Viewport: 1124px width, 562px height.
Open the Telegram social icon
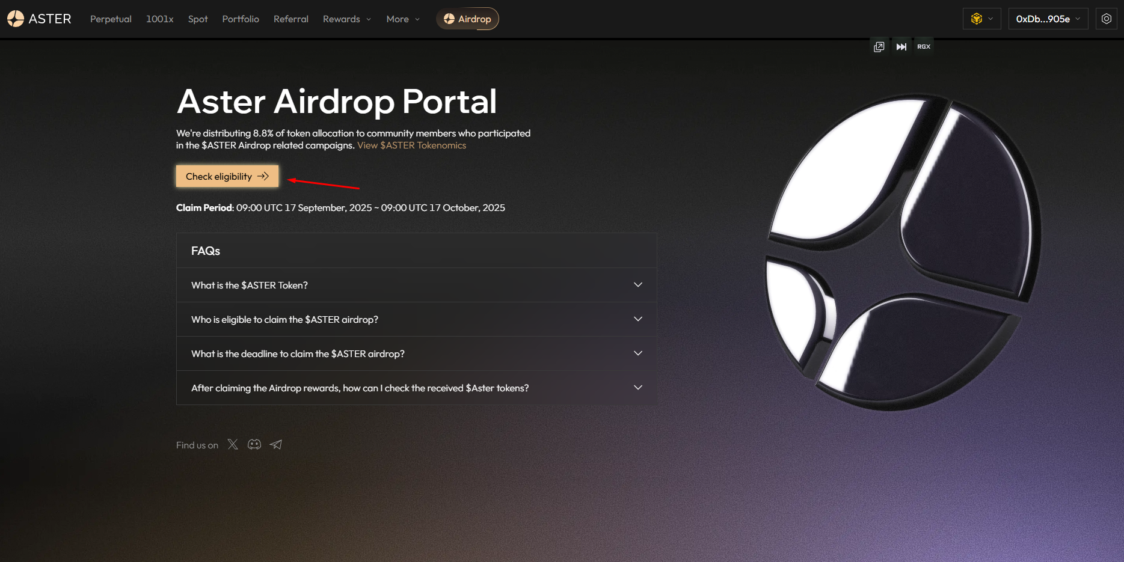[276, 444]
